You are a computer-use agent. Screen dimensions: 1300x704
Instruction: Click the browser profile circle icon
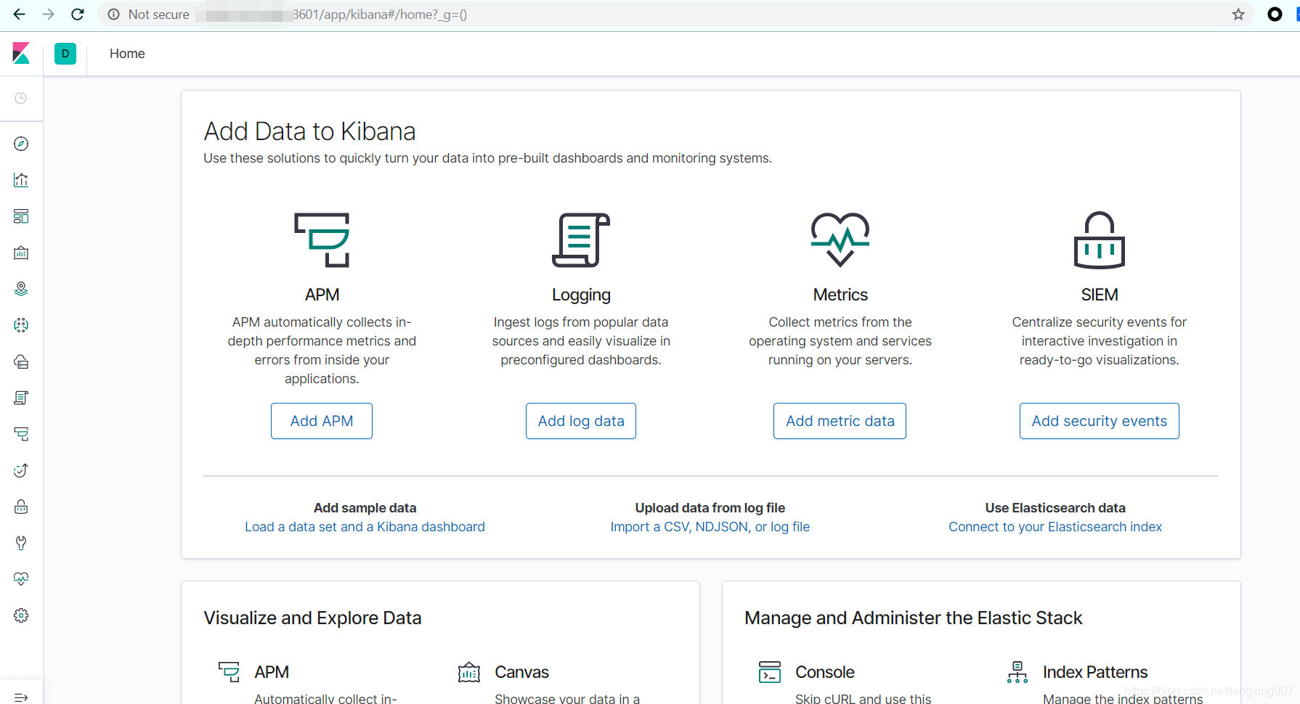(x=1275, y=15)
